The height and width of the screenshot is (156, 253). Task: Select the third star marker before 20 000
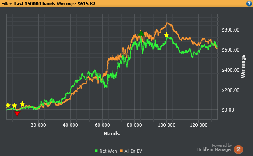[22, 104]
